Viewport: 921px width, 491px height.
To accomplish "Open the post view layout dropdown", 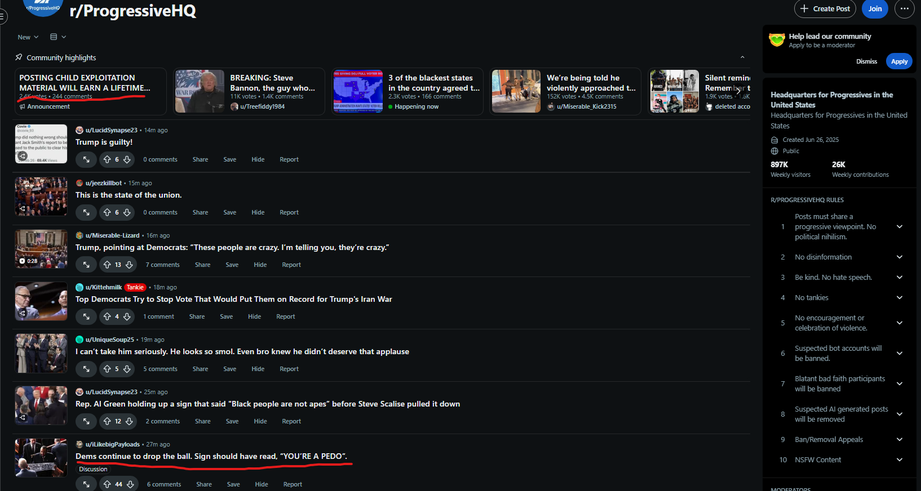I will pyautogui.click(x=58, y=37).
